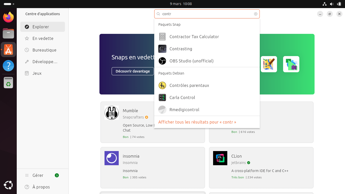Focus the search field containing "contr"

point(207,14)
